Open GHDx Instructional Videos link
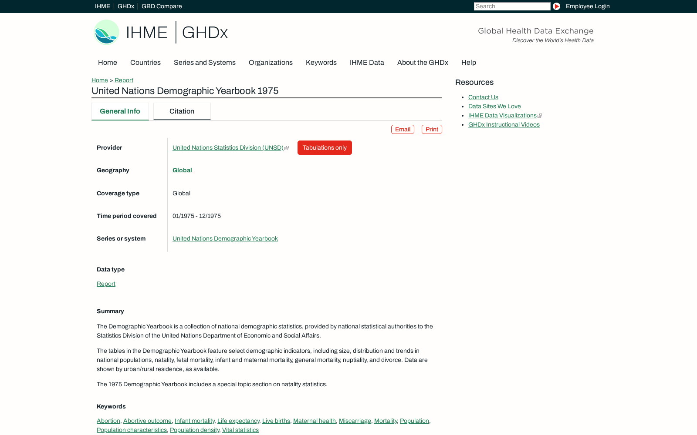 click(x=504, y=125)
